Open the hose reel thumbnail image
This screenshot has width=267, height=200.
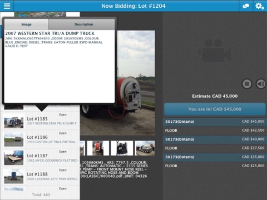point(98,148)
